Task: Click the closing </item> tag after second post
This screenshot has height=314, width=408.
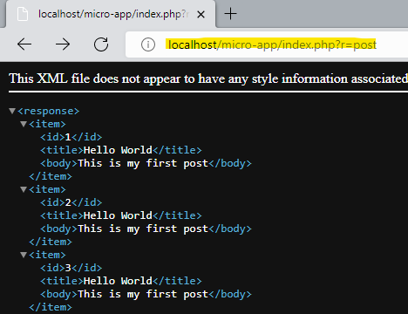Action: point(51,242)
